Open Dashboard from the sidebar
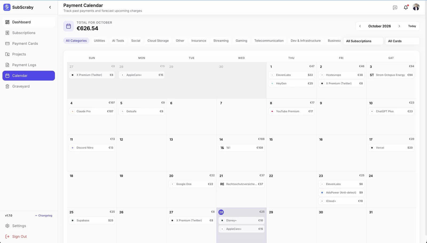The width and height of the screenshot is (427, 243). point(29,22)
